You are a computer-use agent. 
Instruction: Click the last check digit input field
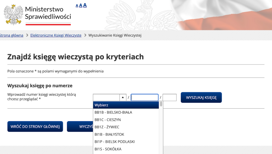pos(169,97)
